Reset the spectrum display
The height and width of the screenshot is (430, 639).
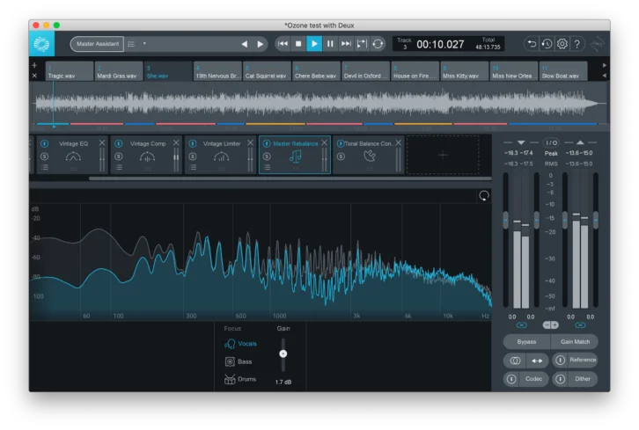click(x=484, y=196)
